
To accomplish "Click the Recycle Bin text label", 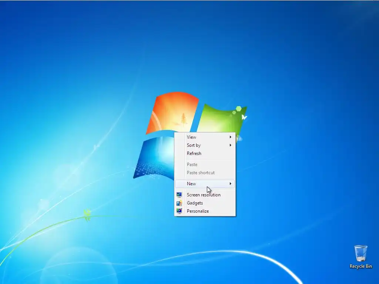I will (x=360, y=266).
